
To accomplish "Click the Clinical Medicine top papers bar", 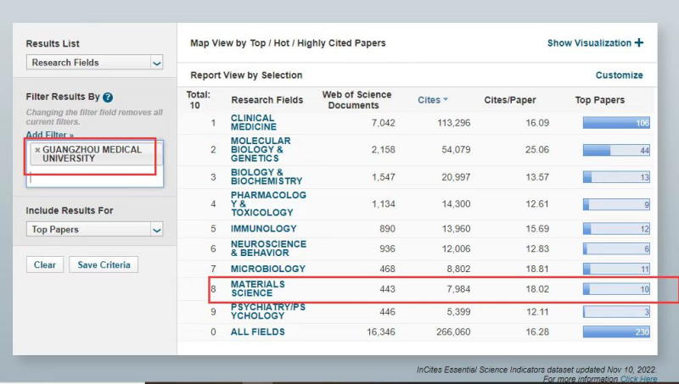I will coord(616,124).
